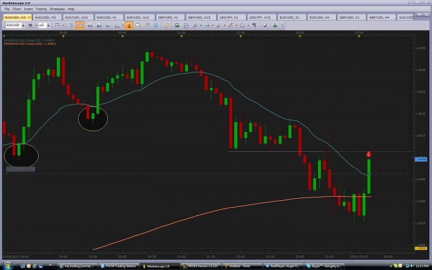Image resolution: width=432 pixels, height=270 pixels.
Task: Open the Chart menu
Action: 17,9
